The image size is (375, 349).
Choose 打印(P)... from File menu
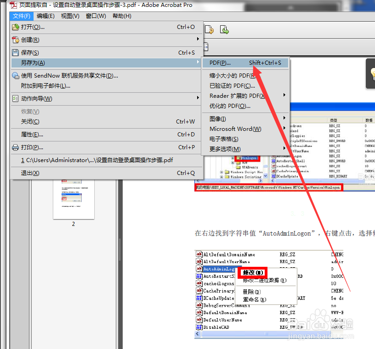click(107, 147)
